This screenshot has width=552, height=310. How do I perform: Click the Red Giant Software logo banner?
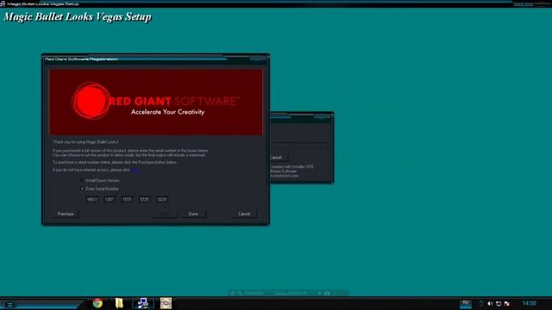[156, 102]
